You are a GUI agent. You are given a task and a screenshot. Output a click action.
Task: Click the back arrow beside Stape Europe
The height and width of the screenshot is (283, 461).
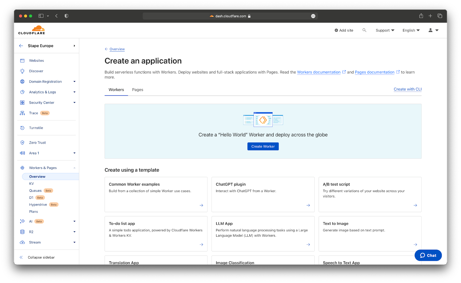[x=21, y=46]
